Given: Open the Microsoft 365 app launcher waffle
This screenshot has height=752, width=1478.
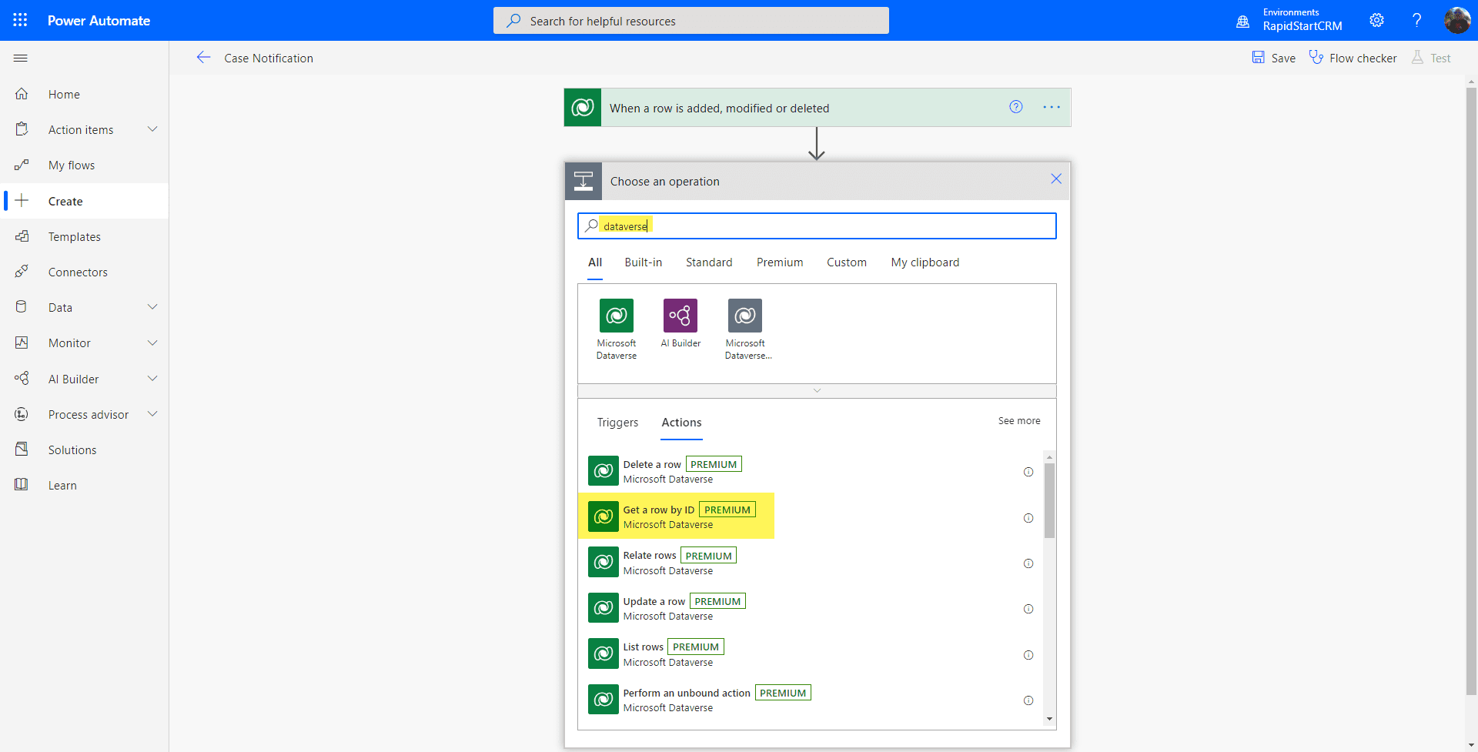Looking at the screenshot, I should pos(20,20).
